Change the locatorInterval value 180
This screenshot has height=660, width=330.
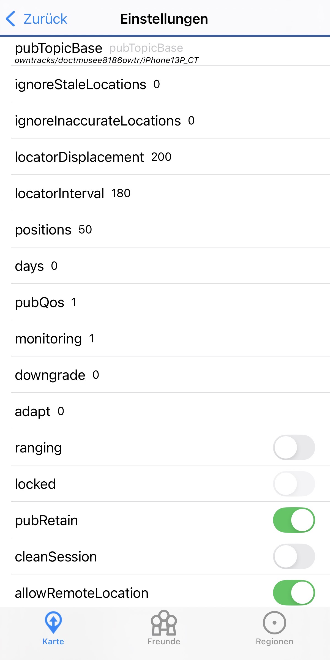click(x=121, y=193)
